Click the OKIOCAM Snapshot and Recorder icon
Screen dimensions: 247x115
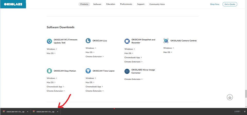(x=127, y=41)
